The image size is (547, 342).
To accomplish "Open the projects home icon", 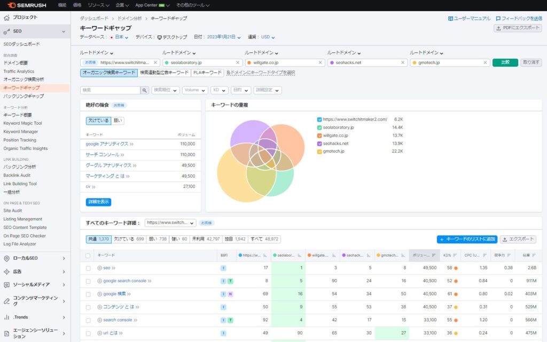I will point(6,18).
